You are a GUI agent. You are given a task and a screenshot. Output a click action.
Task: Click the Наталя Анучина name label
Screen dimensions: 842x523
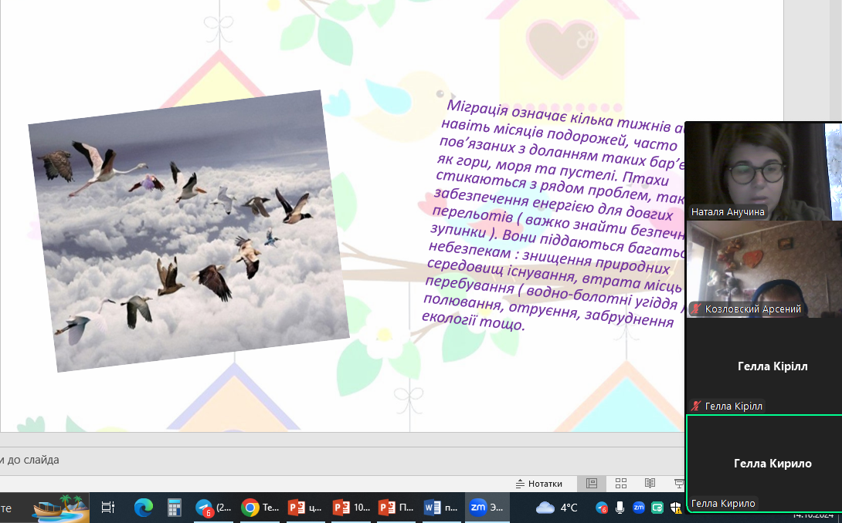coord(728,212)
